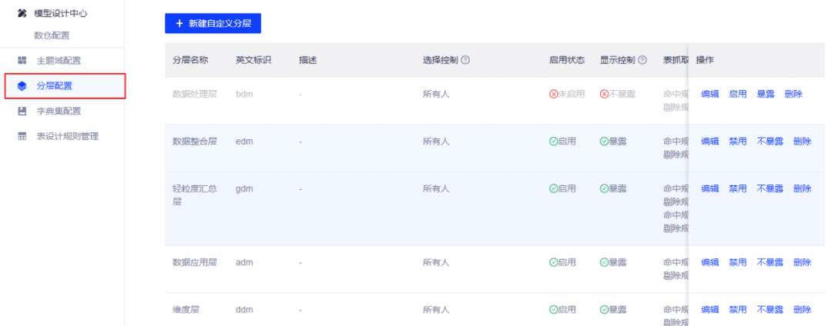Edit the 数据应用层 row

[x=710, y=262]
